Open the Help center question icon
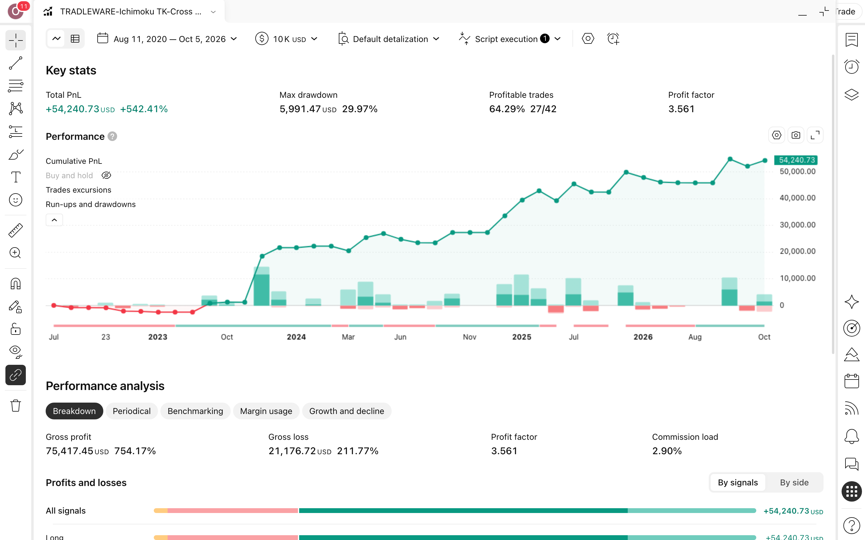 851,525
